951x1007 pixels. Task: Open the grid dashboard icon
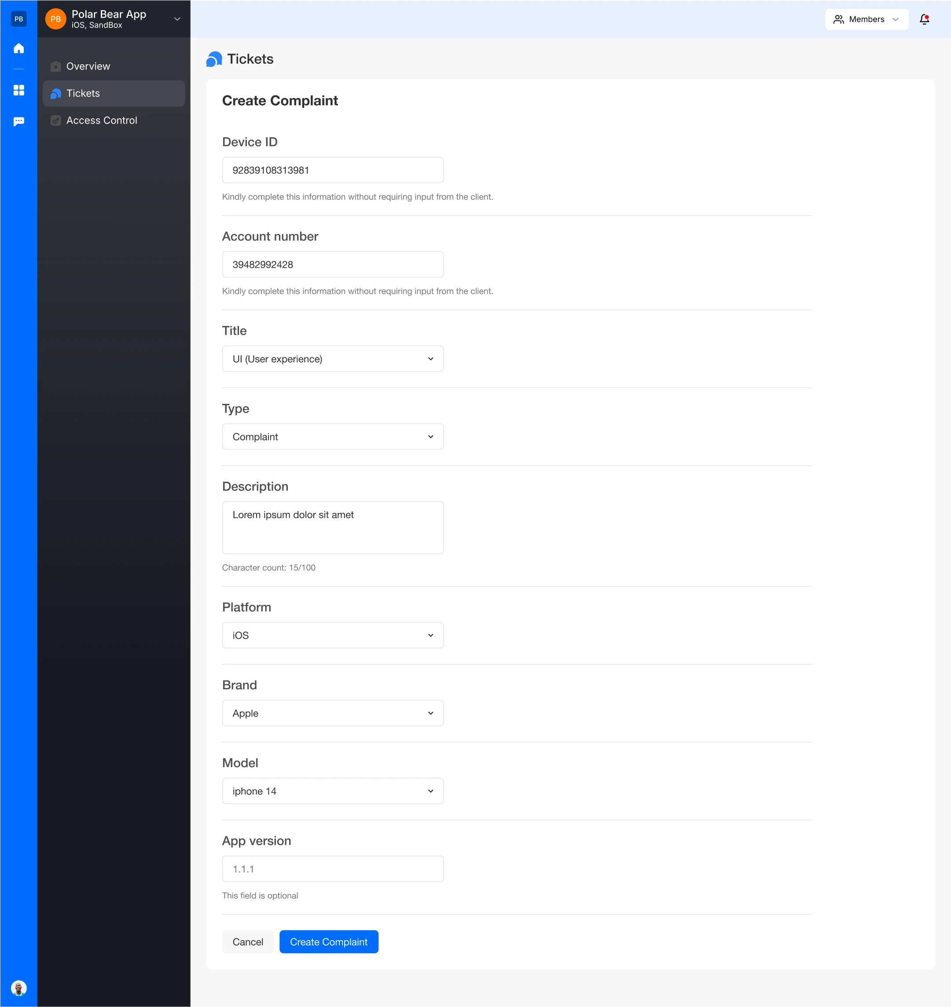(19, 90)
